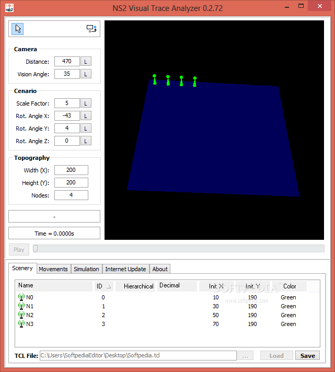Viewport: 335px width, 372px height.
Task: Click the second green node in the 3D view
Action: tap(168, 80)
